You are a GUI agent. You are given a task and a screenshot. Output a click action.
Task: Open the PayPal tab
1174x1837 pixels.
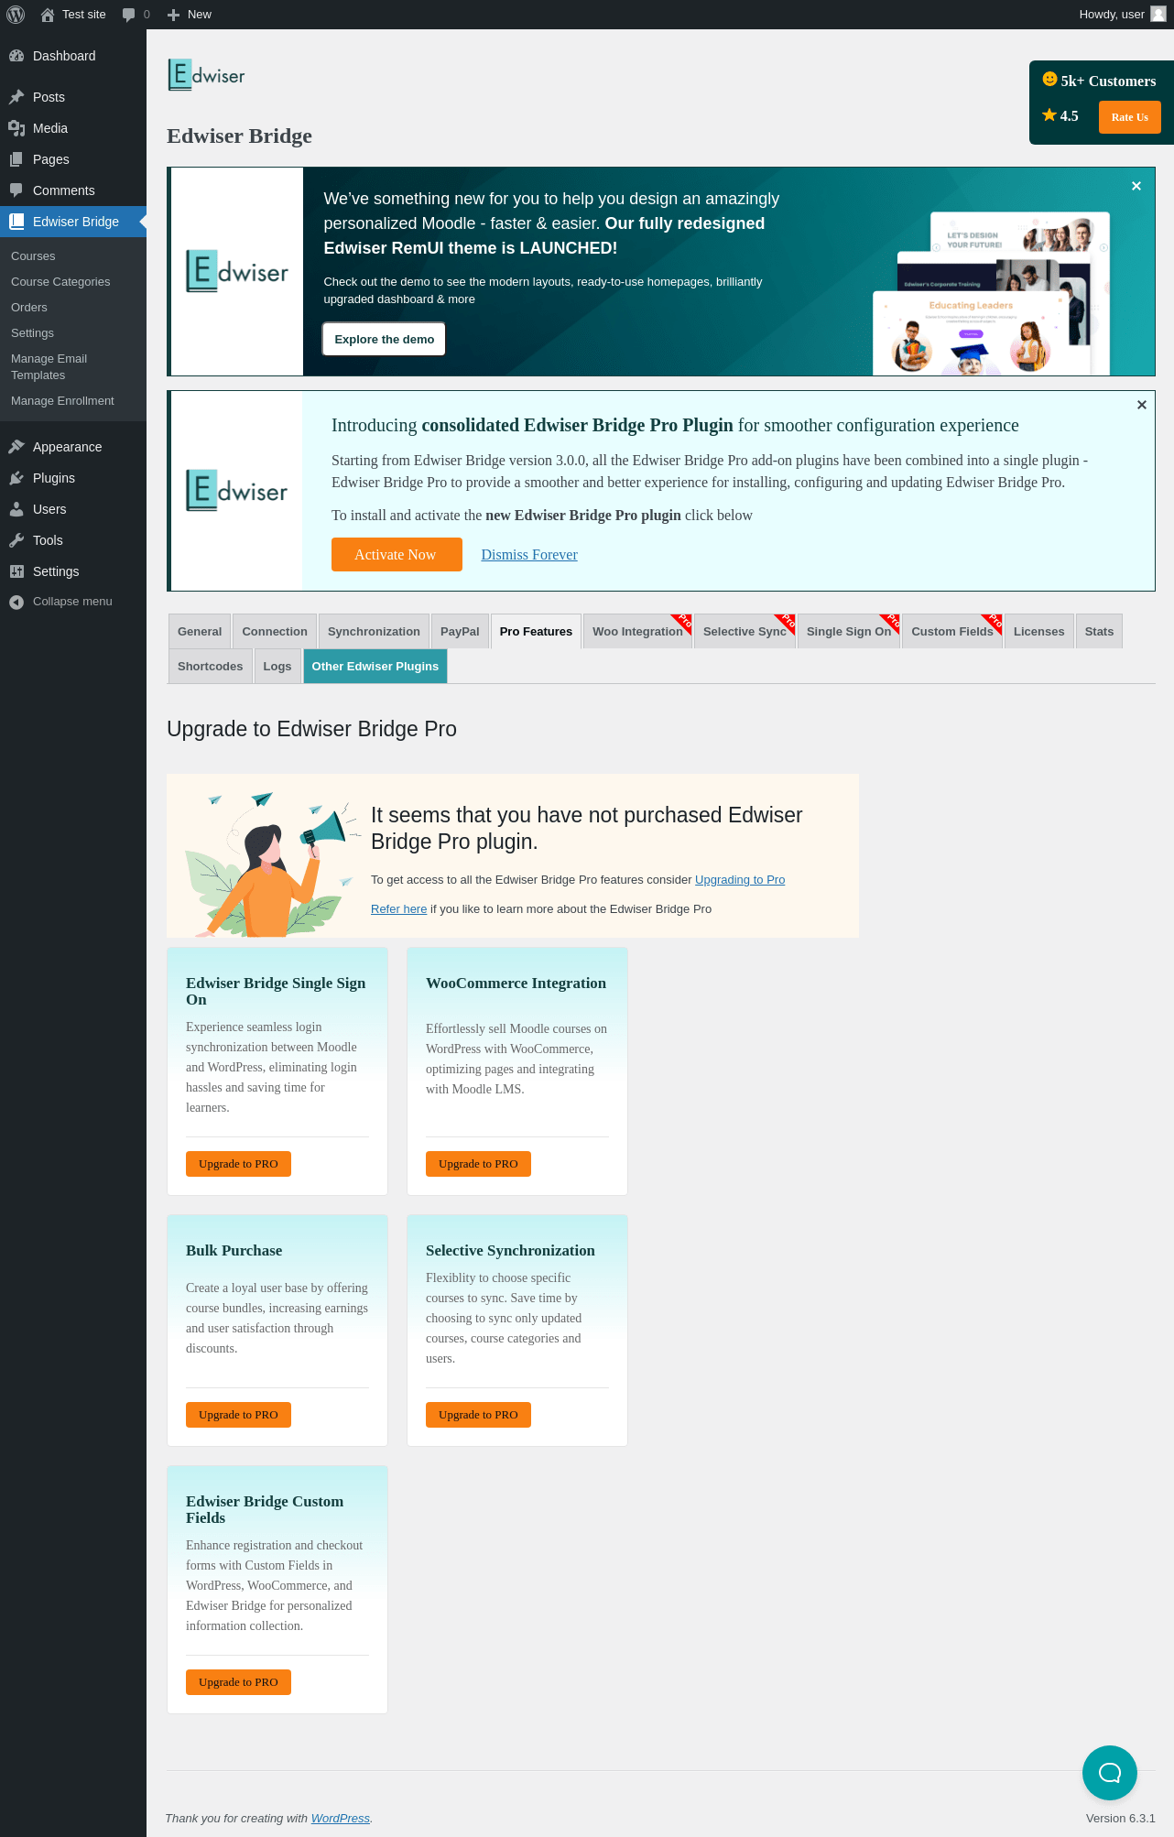(460, 632)
